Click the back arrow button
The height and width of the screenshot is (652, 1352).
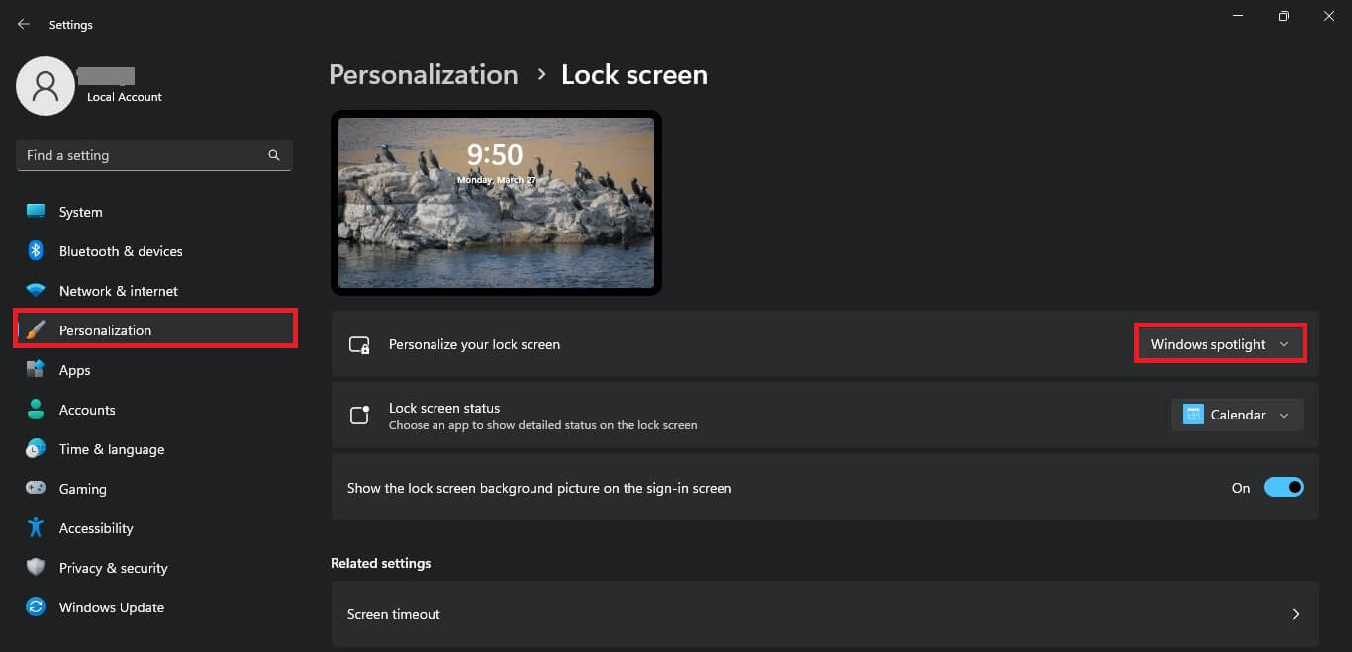23,23
